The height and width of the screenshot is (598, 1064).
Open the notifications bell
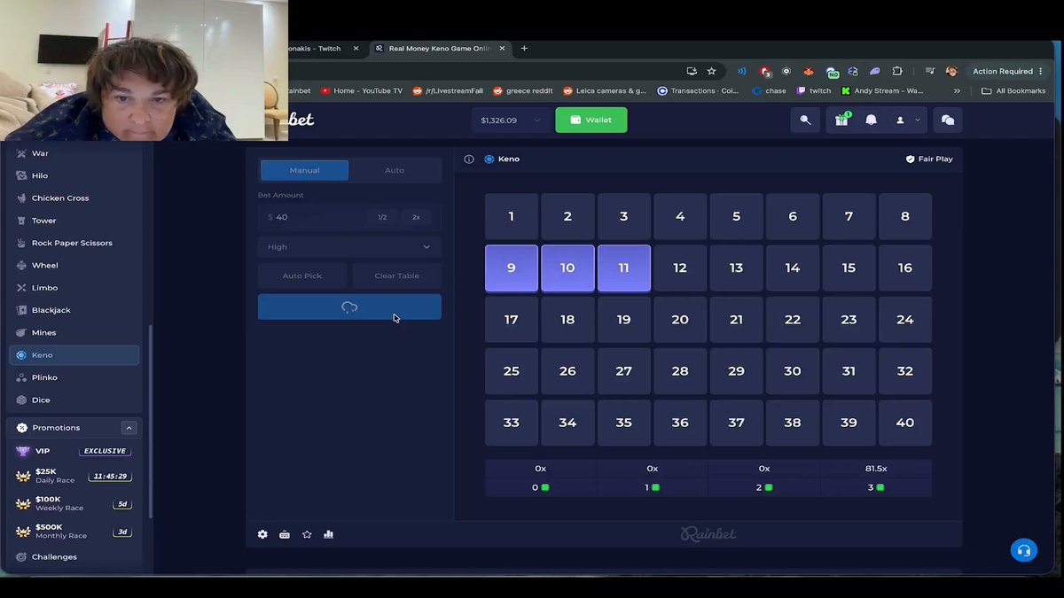coord(871,120)
